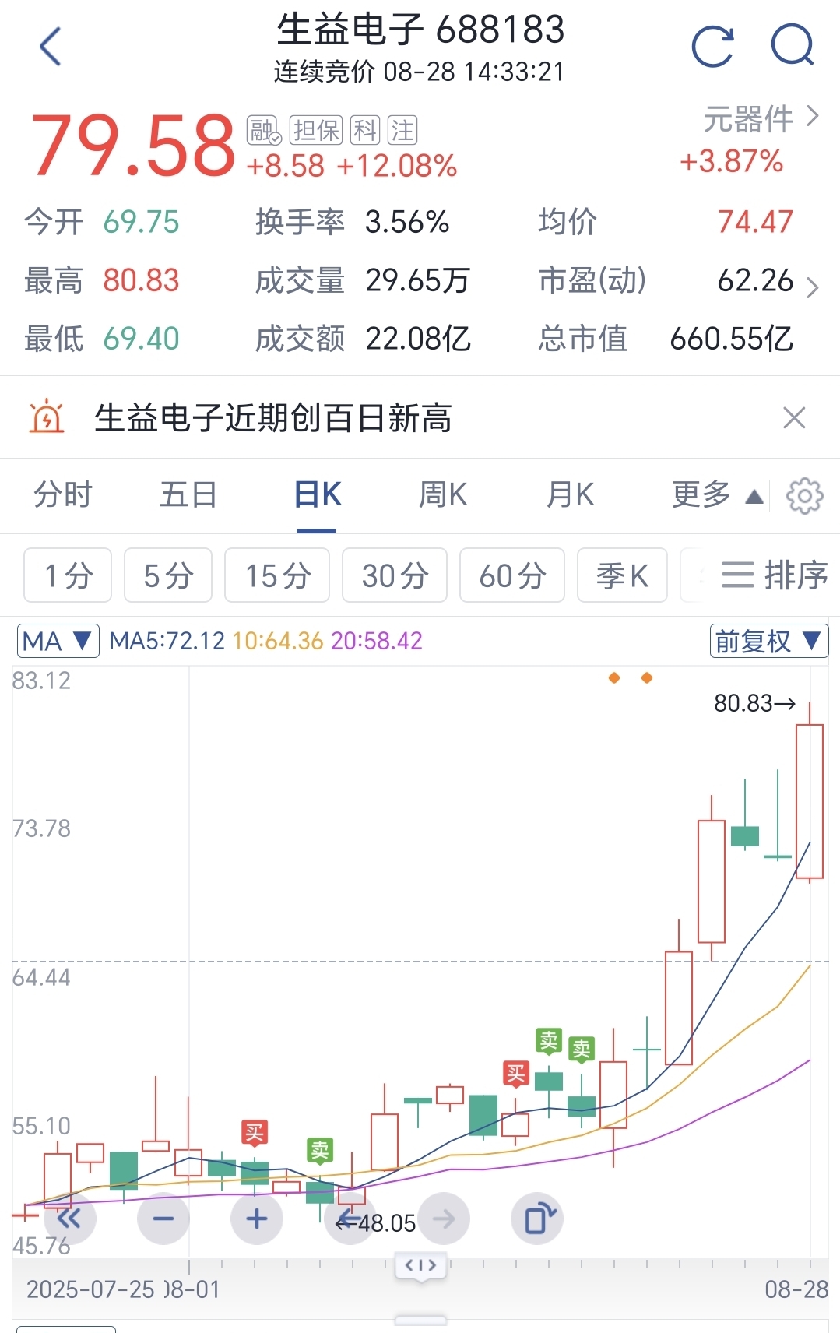
Task: Tap the 总市值 660.55亿 value
Action: (732, 339)
